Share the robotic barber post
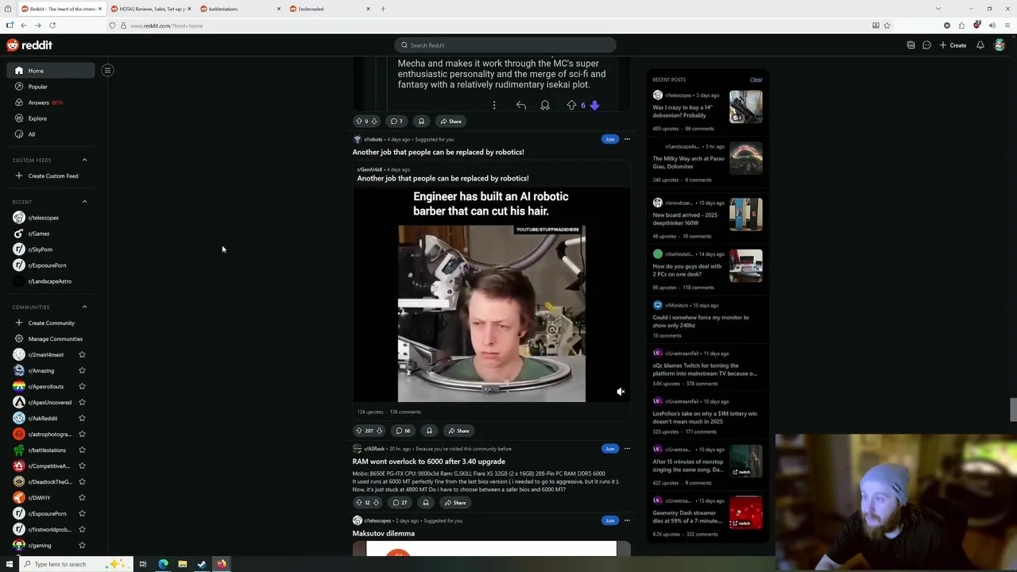Image resolution: width=1017 pixels, height=572 pixels. (x=458, y=431)
